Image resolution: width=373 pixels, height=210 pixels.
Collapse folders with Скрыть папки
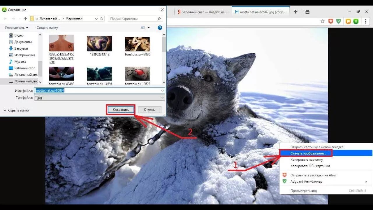point(16,111)
